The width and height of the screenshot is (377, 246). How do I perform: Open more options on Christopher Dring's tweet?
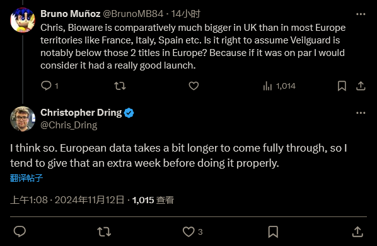click(x=361, y=113)
